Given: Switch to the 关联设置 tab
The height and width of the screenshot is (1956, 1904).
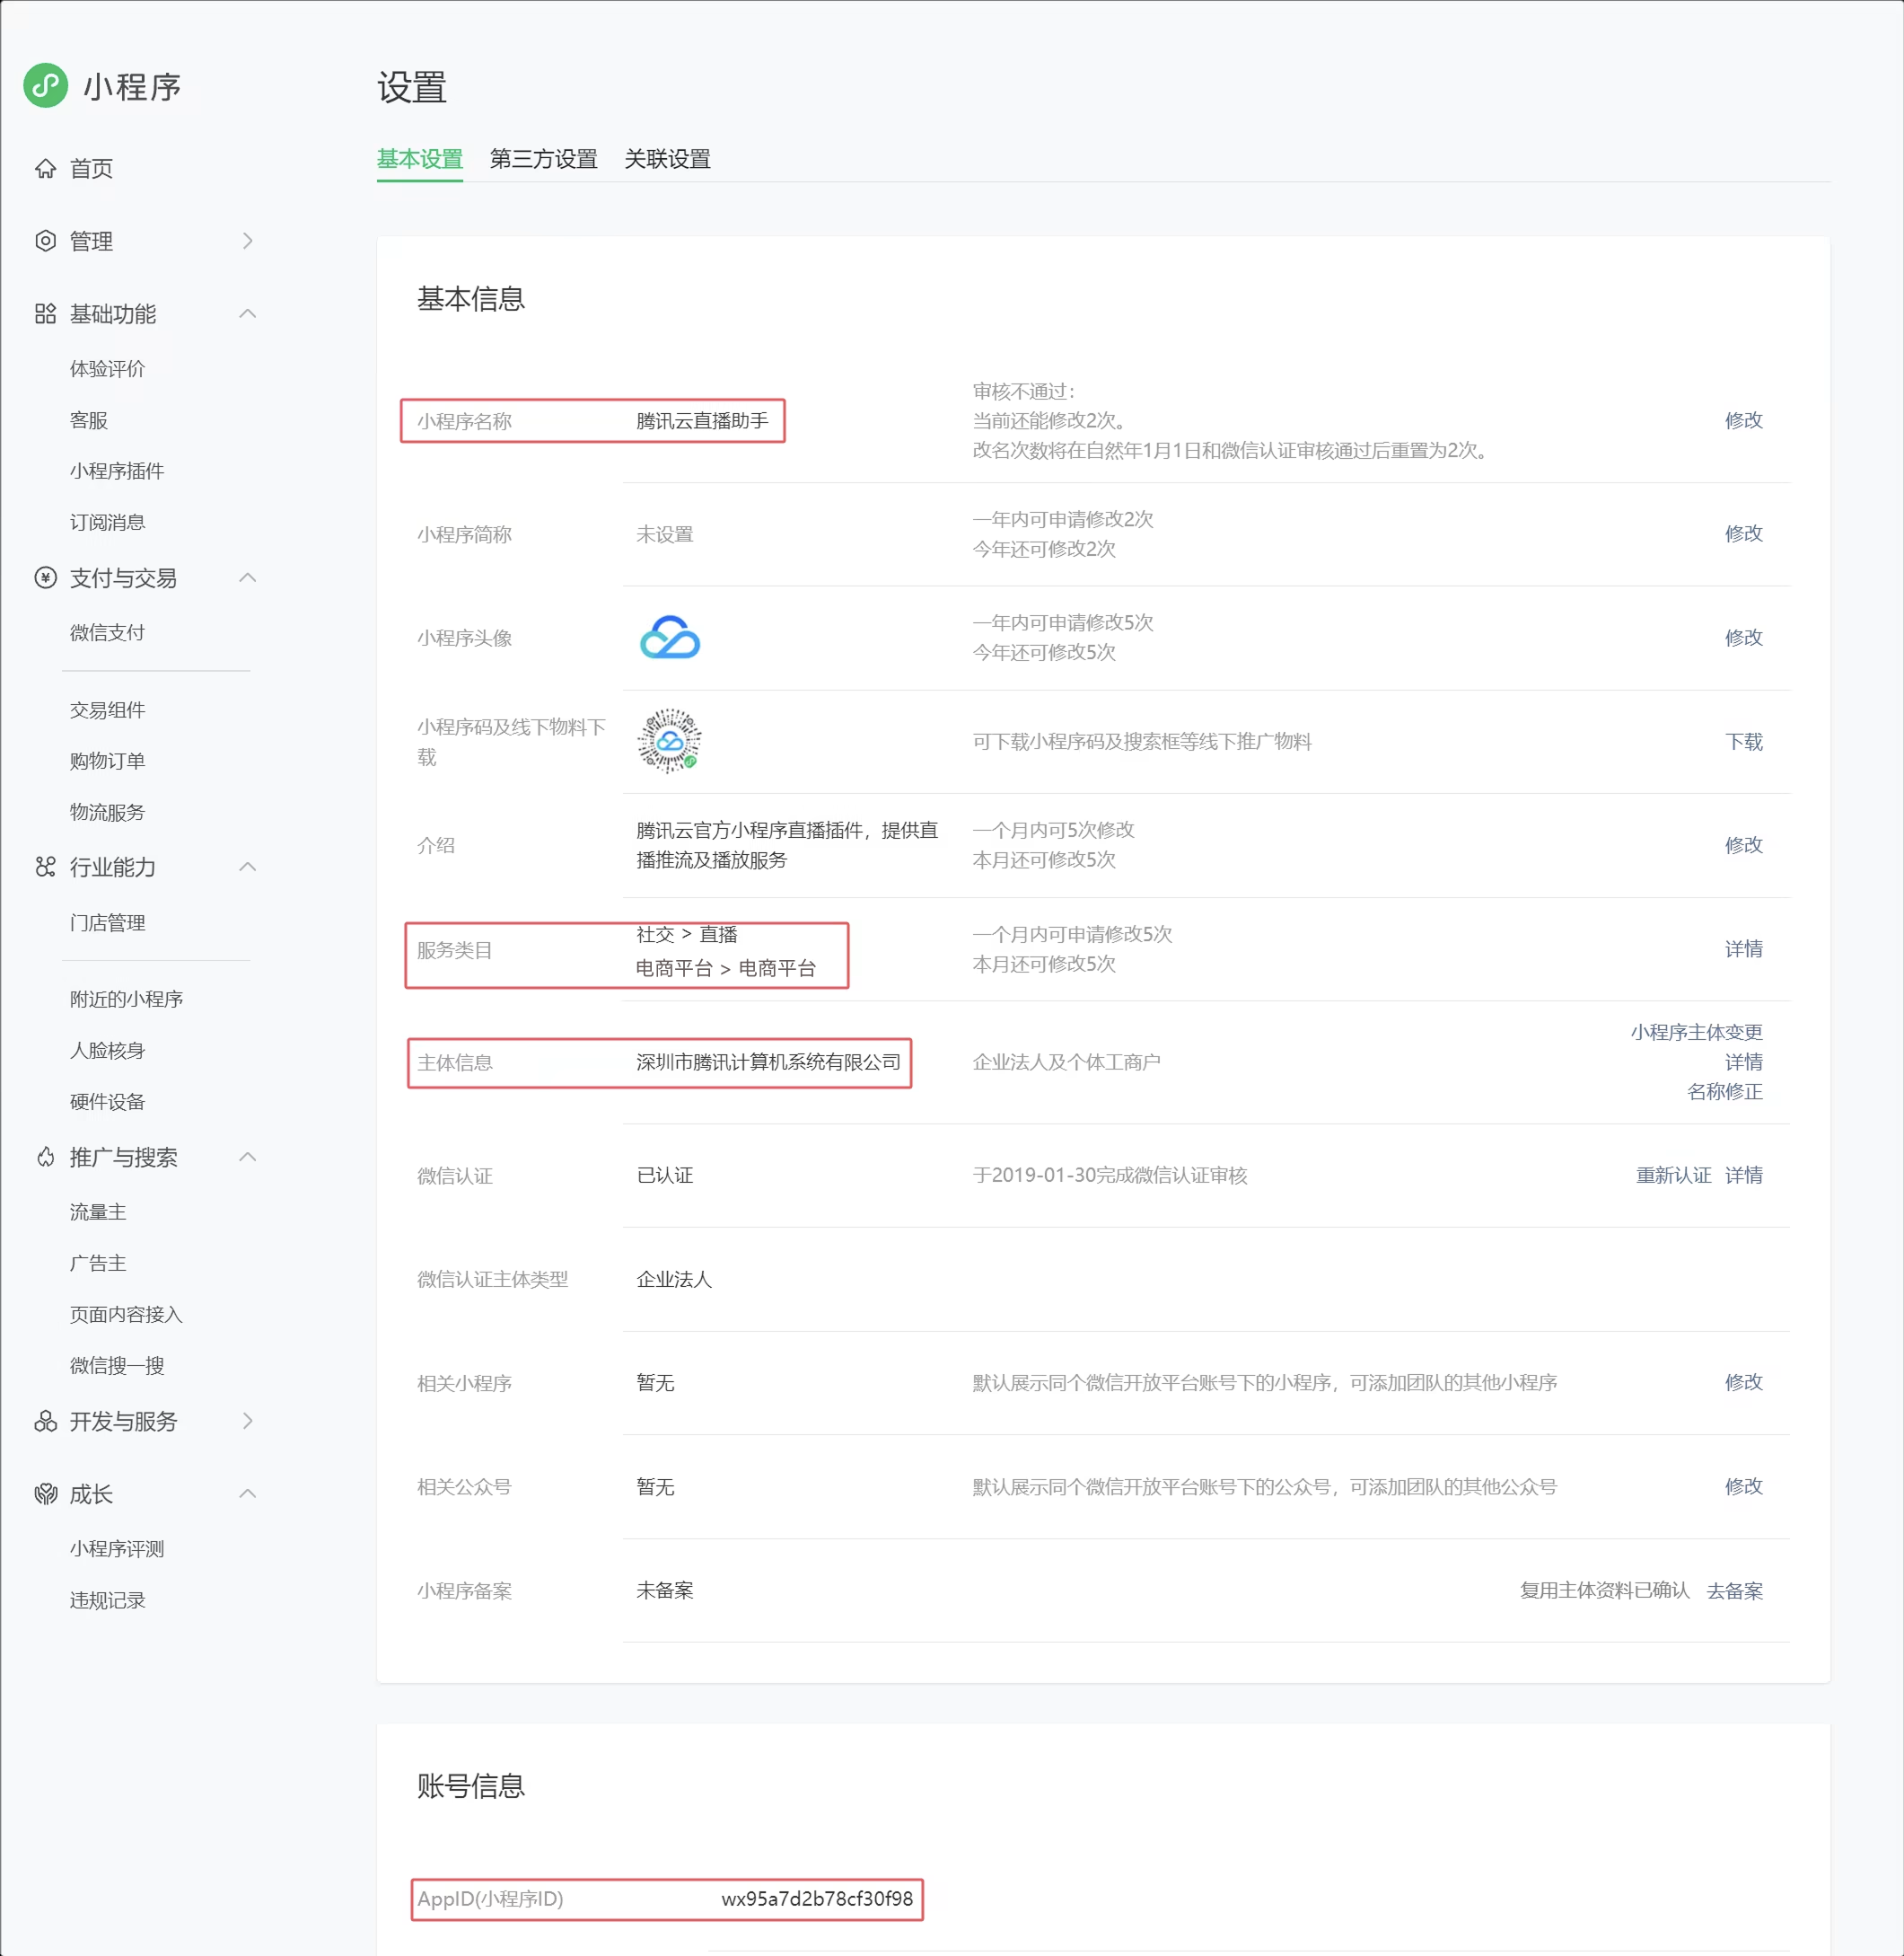Looking at the screenshot, I should tap(667, 159).
